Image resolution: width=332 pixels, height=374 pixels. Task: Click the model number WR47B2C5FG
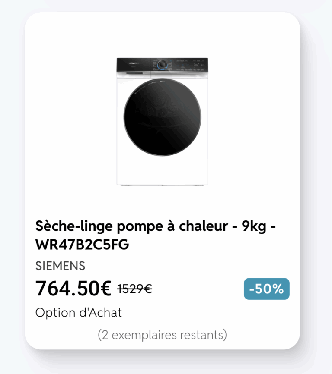coord(82,245)
